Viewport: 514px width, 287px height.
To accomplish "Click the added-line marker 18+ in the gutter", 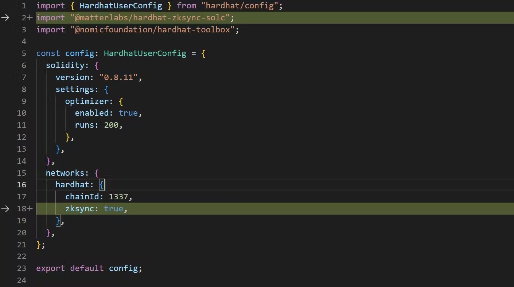I will tap(24, 209).
